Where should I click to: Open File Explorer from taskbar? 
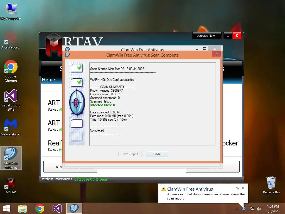23,208
